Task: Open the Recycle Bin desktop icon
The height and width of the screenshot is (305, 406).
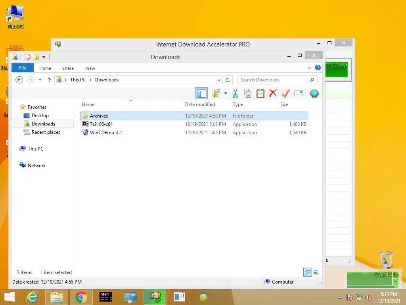Action: [386, 263]
